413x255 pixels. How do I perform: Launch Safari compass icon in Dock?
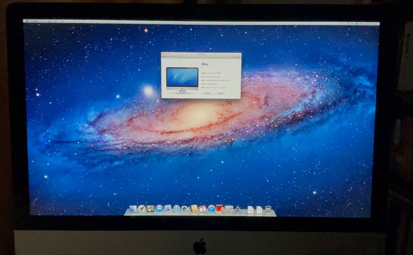click(x=177, y=209)
